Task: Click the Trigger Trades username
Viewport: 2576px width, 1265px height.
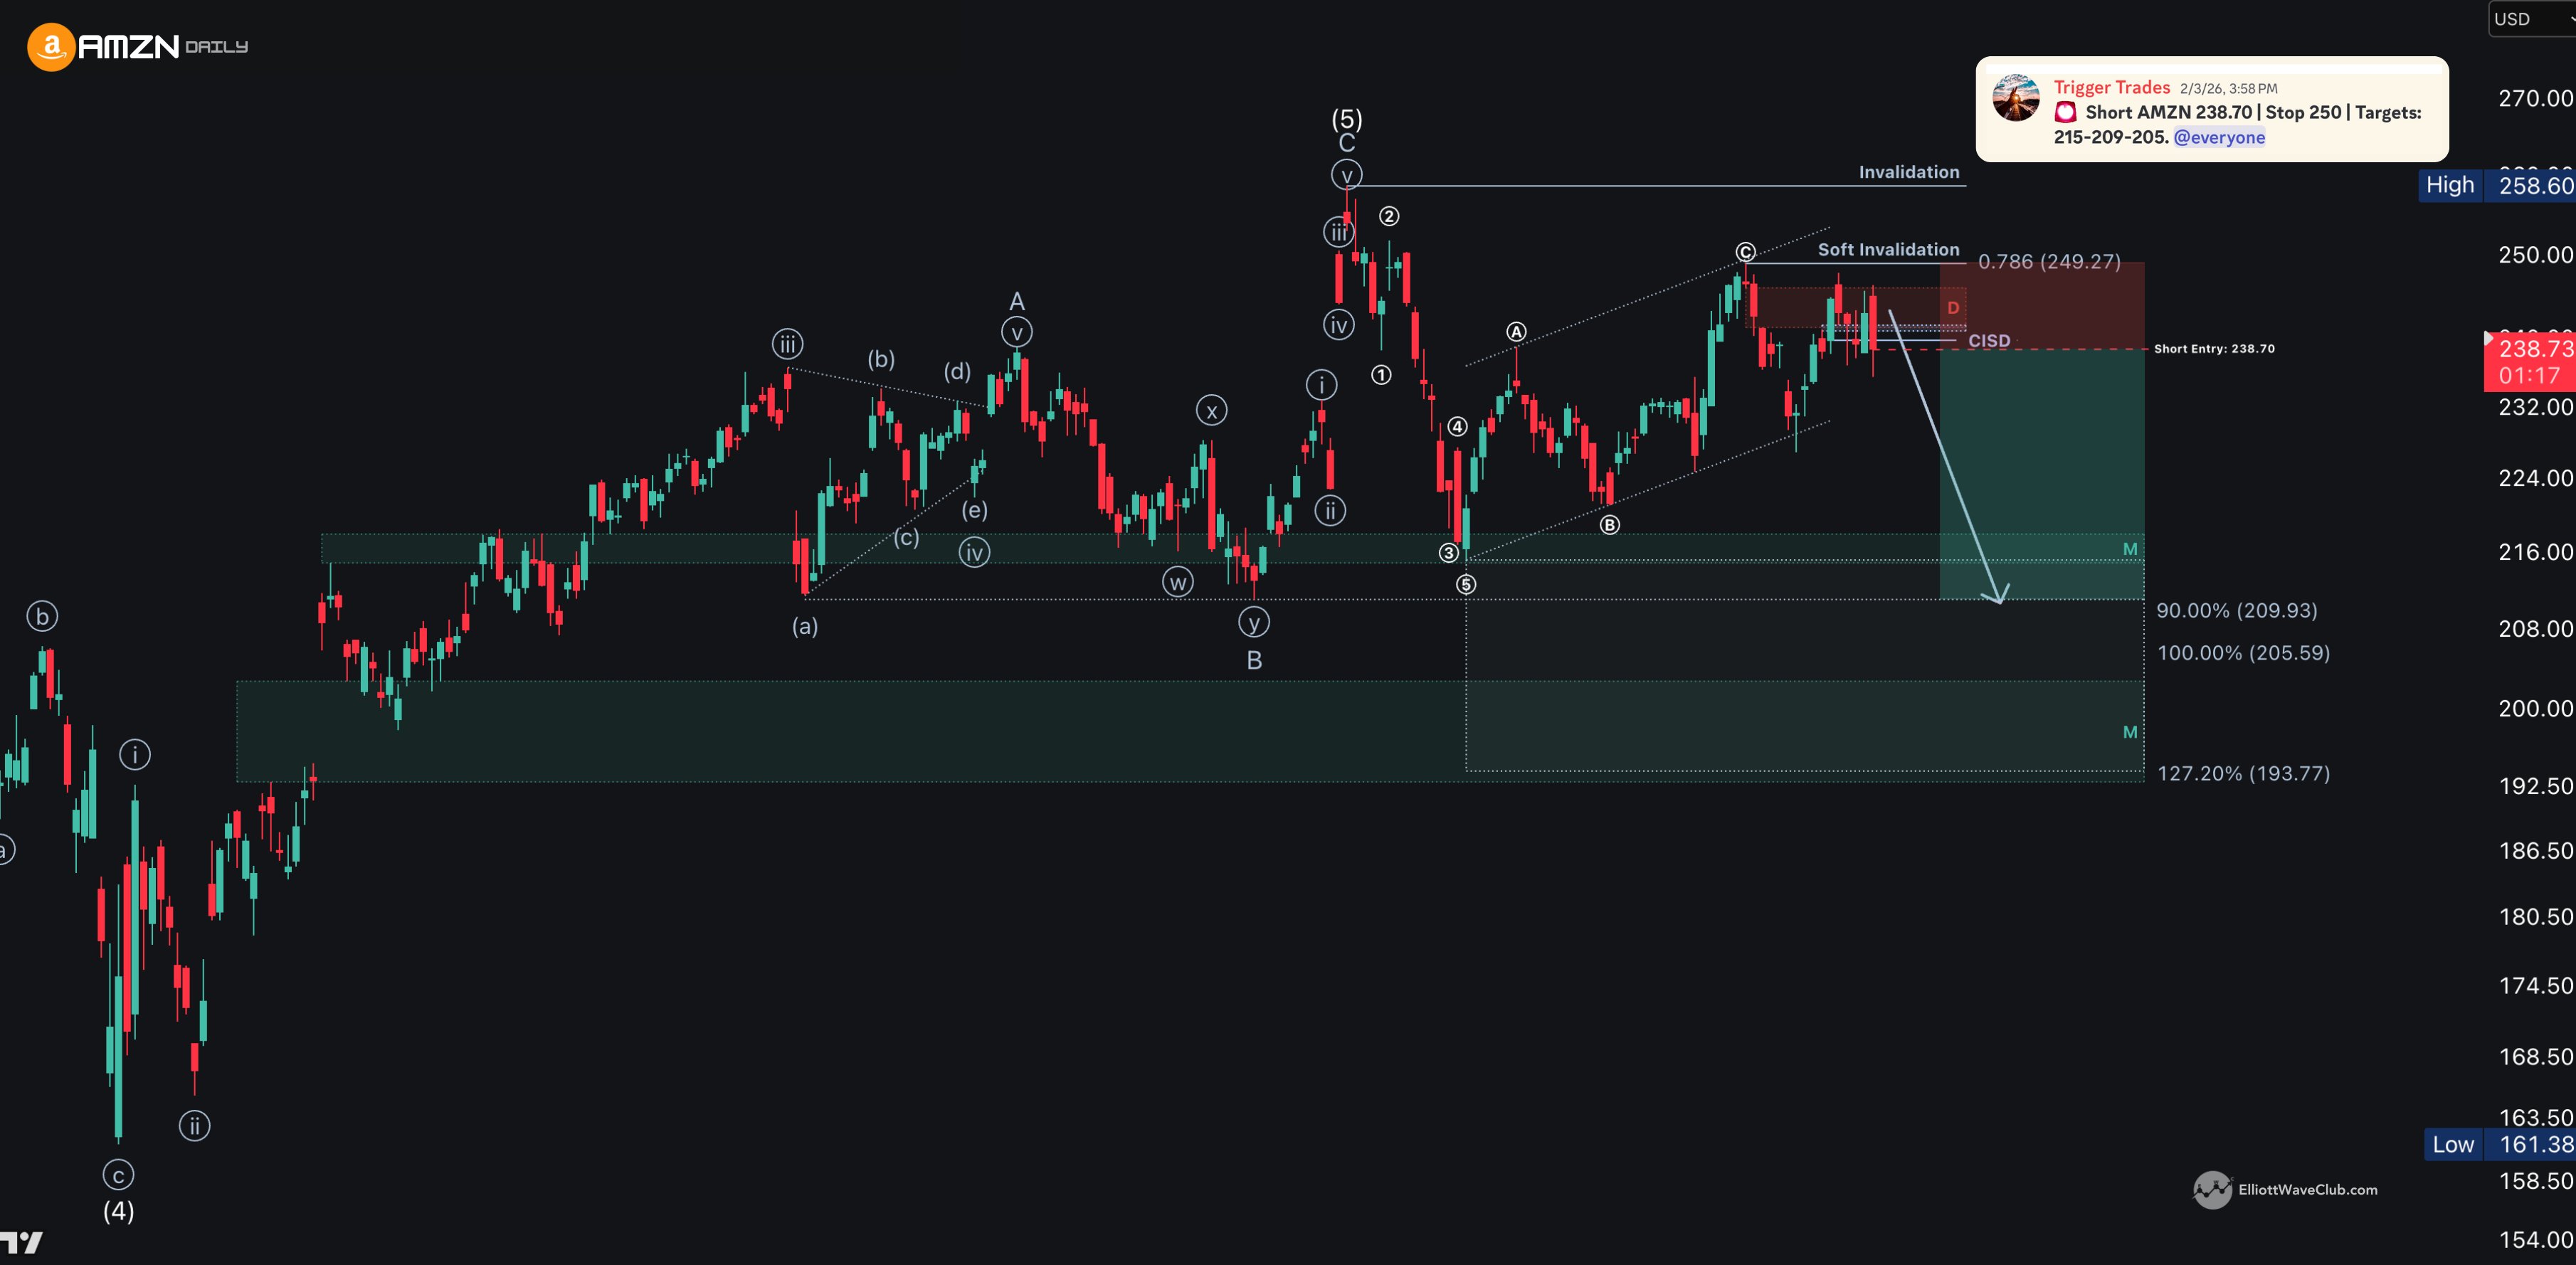Action: [x=2111, y=87]
